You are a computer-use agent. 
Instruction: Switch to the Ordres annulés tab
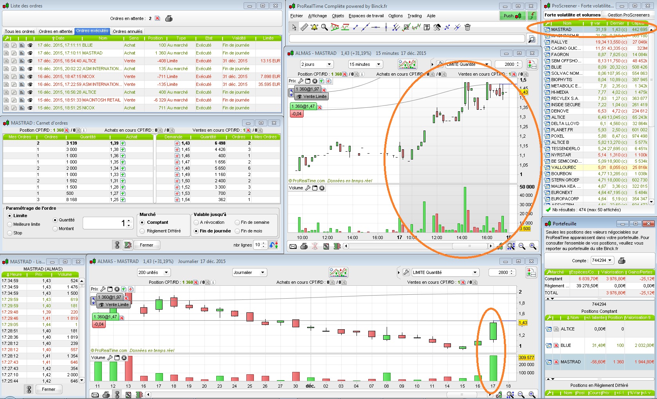click(x=128, y=31)
